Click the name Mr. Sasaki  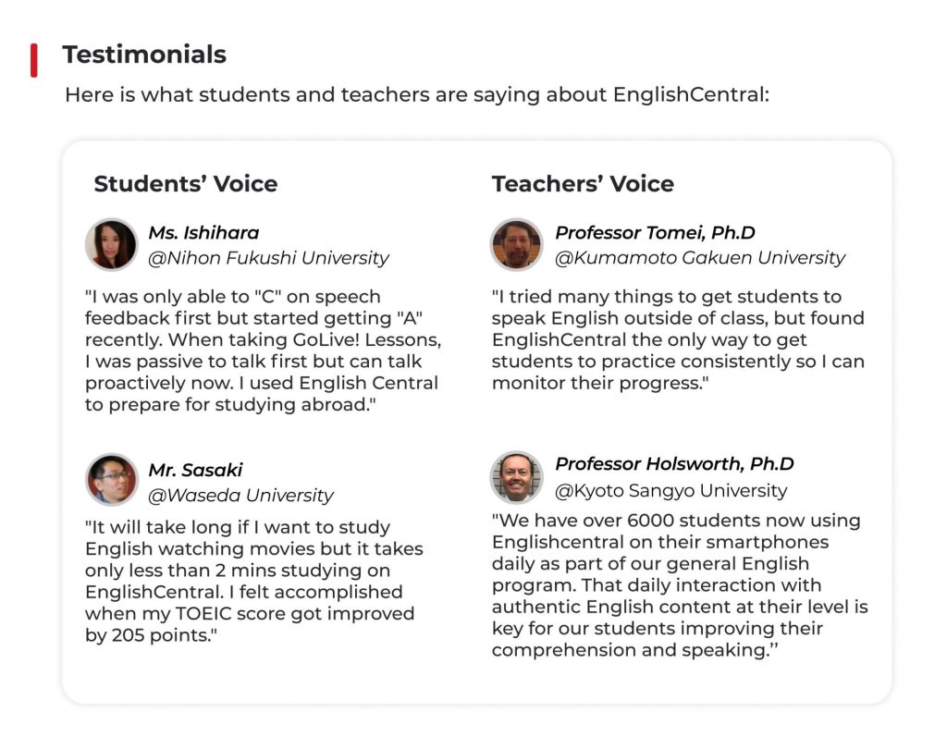[196, 470]
